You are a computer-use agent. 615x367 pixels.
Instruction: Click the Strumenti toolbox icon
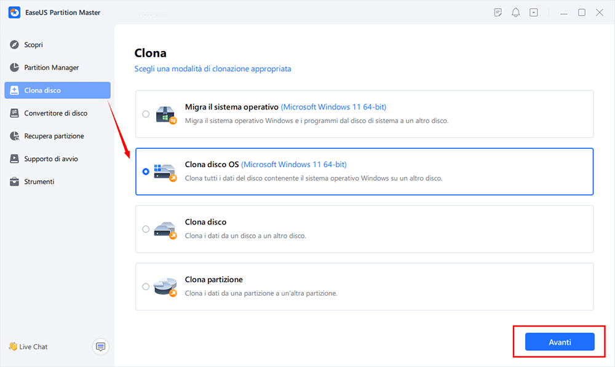pos(14,181)
